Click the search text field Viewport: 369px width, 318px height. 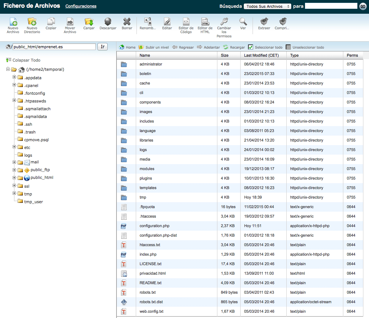(x=331, y=6)
